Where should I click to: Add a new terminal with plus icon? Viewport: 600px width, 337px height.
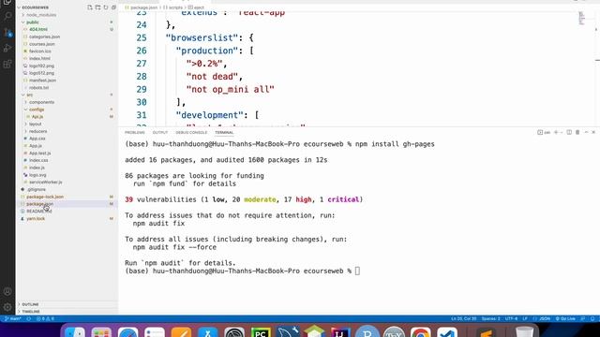pyautogui.click(x=556, y=132)
